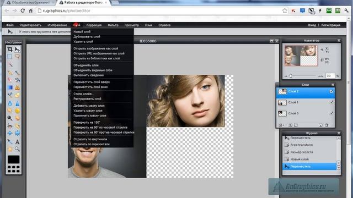The height and width of the screenshot is (198, 353).
Task: Click Журнал scrollbar down arrow
Action: click(338, 167)
